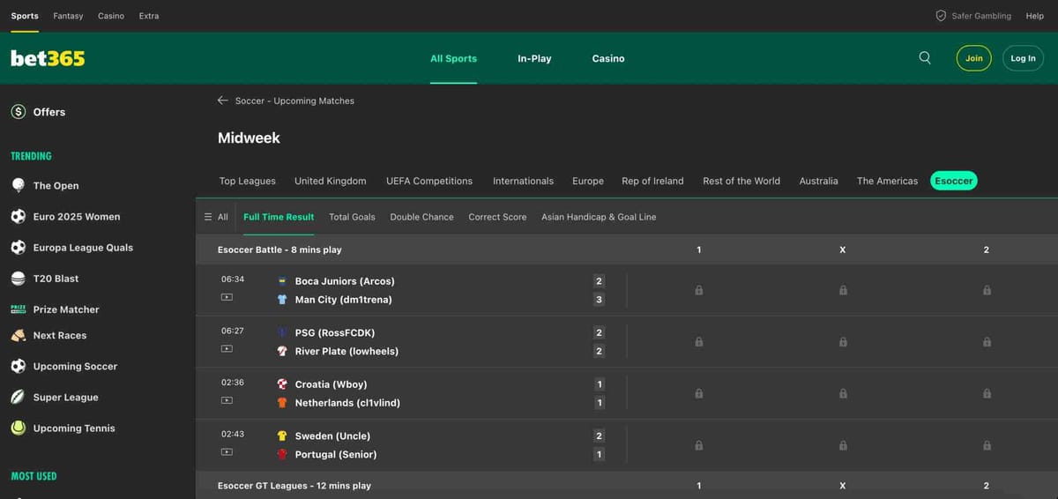Click the Next Races horse icon
The height and width of the screenshot is (499, 1058).
click(18, 335)
